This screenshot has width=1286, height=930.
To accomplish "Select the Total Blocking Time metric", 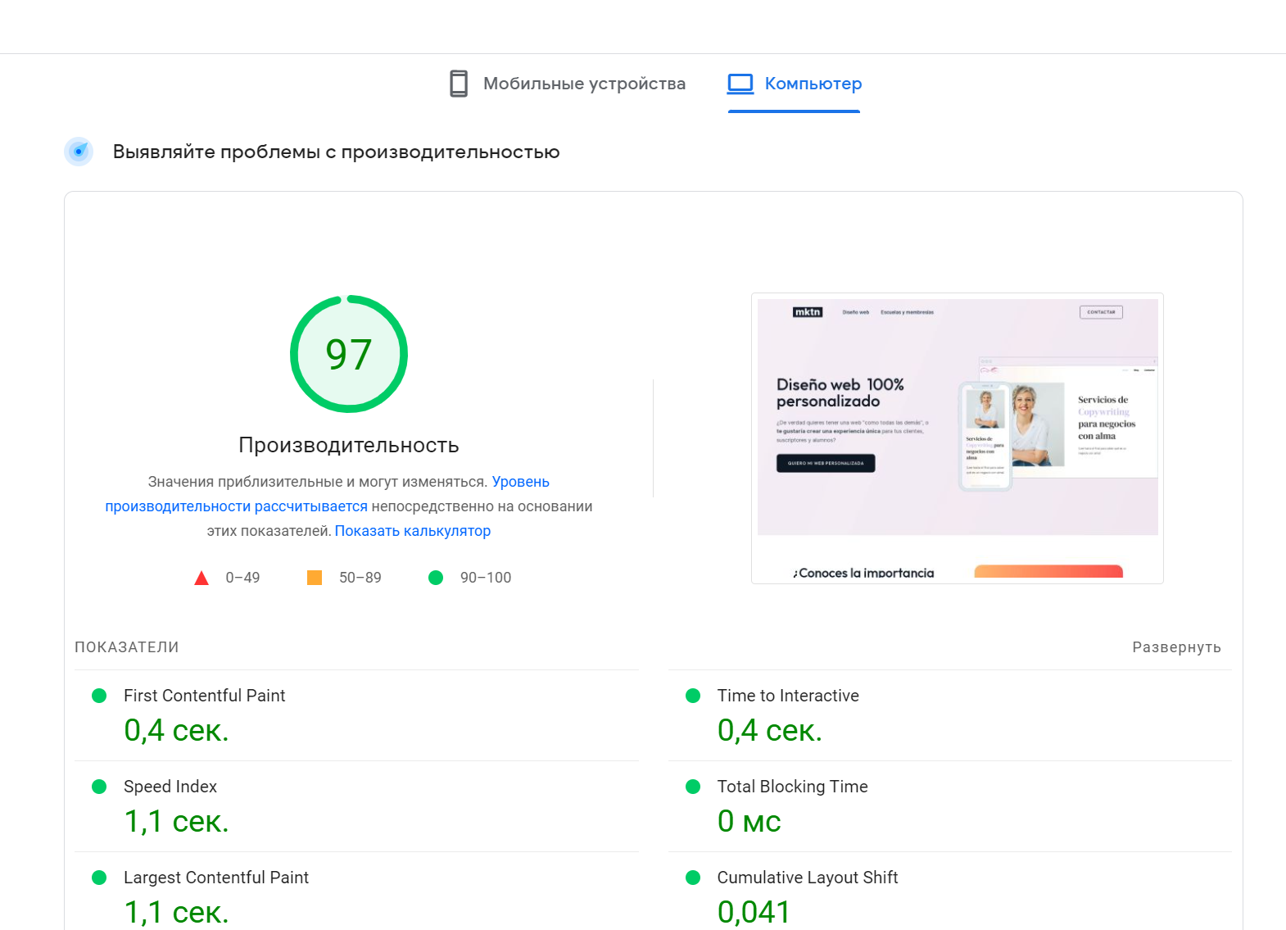I will [x=792, y=787].
